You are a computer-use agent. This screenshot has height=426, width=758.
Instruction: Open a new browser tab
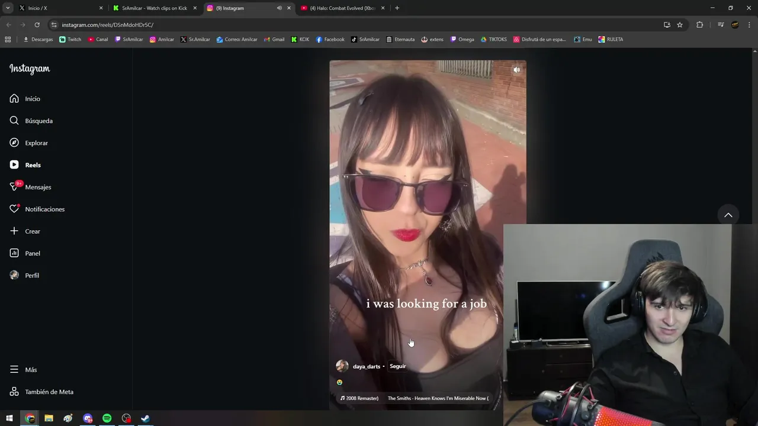tap(397, 8)
